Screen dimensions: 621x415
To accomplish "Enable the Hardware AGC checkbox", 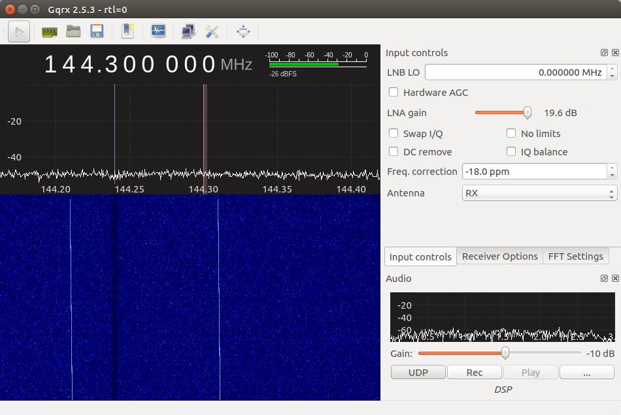I will click(394, 92).
